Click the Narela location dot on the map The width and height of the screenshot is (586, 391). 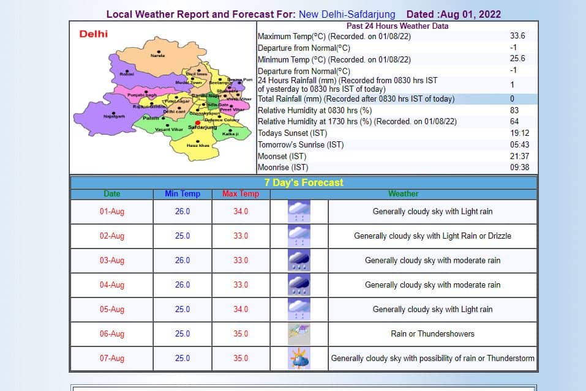point(160,50)
